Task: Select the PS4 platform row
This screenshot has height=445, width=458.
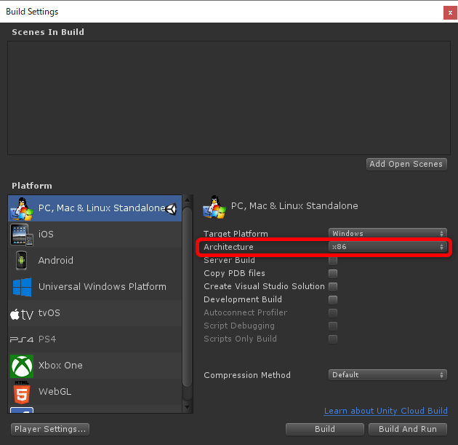Action: (x=95, y=339)
